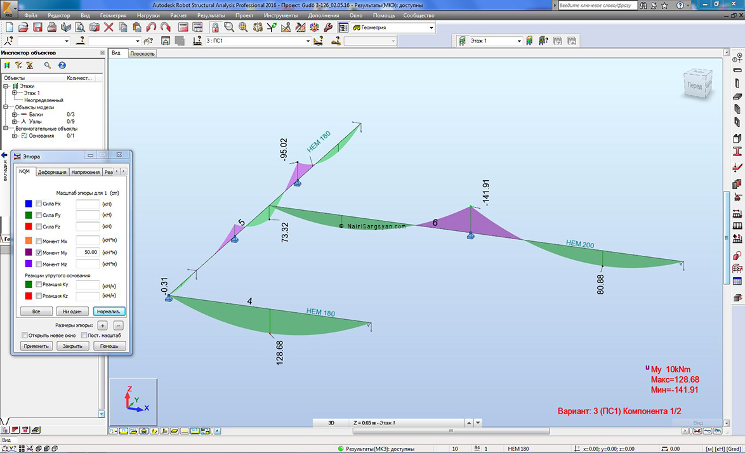
Task: Click the Ни один button
Action: pyautogui.click(x=72, y=312)
